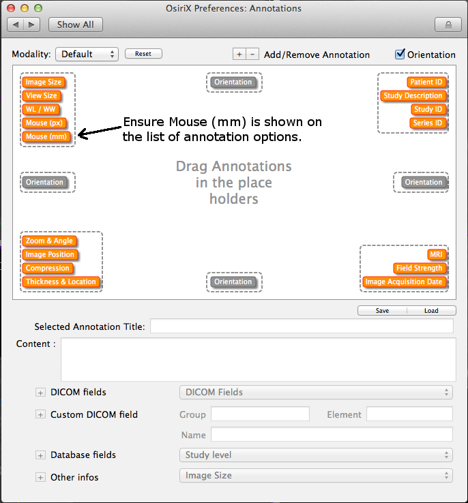The width and height of the screenshot is (468, 503).
Task: Select the Image Acquisition Date annotation tag
Action: (404, 282)
